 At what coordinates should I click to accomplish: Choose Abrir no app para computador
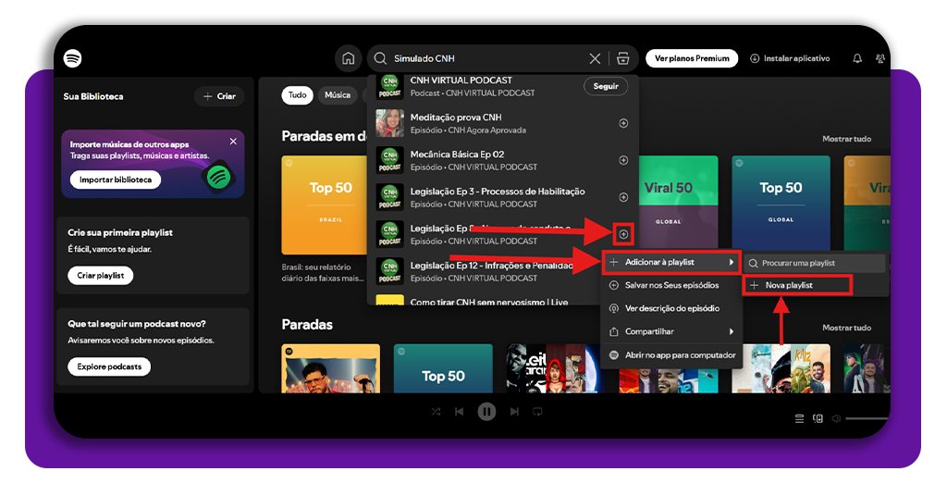pyautogui.click(x=671, y=355)
